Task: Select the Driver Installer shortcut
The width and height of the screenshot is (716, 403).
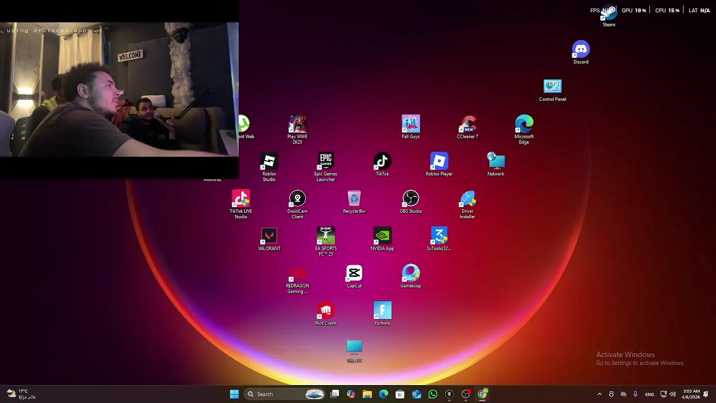Action: click(467, 204)
